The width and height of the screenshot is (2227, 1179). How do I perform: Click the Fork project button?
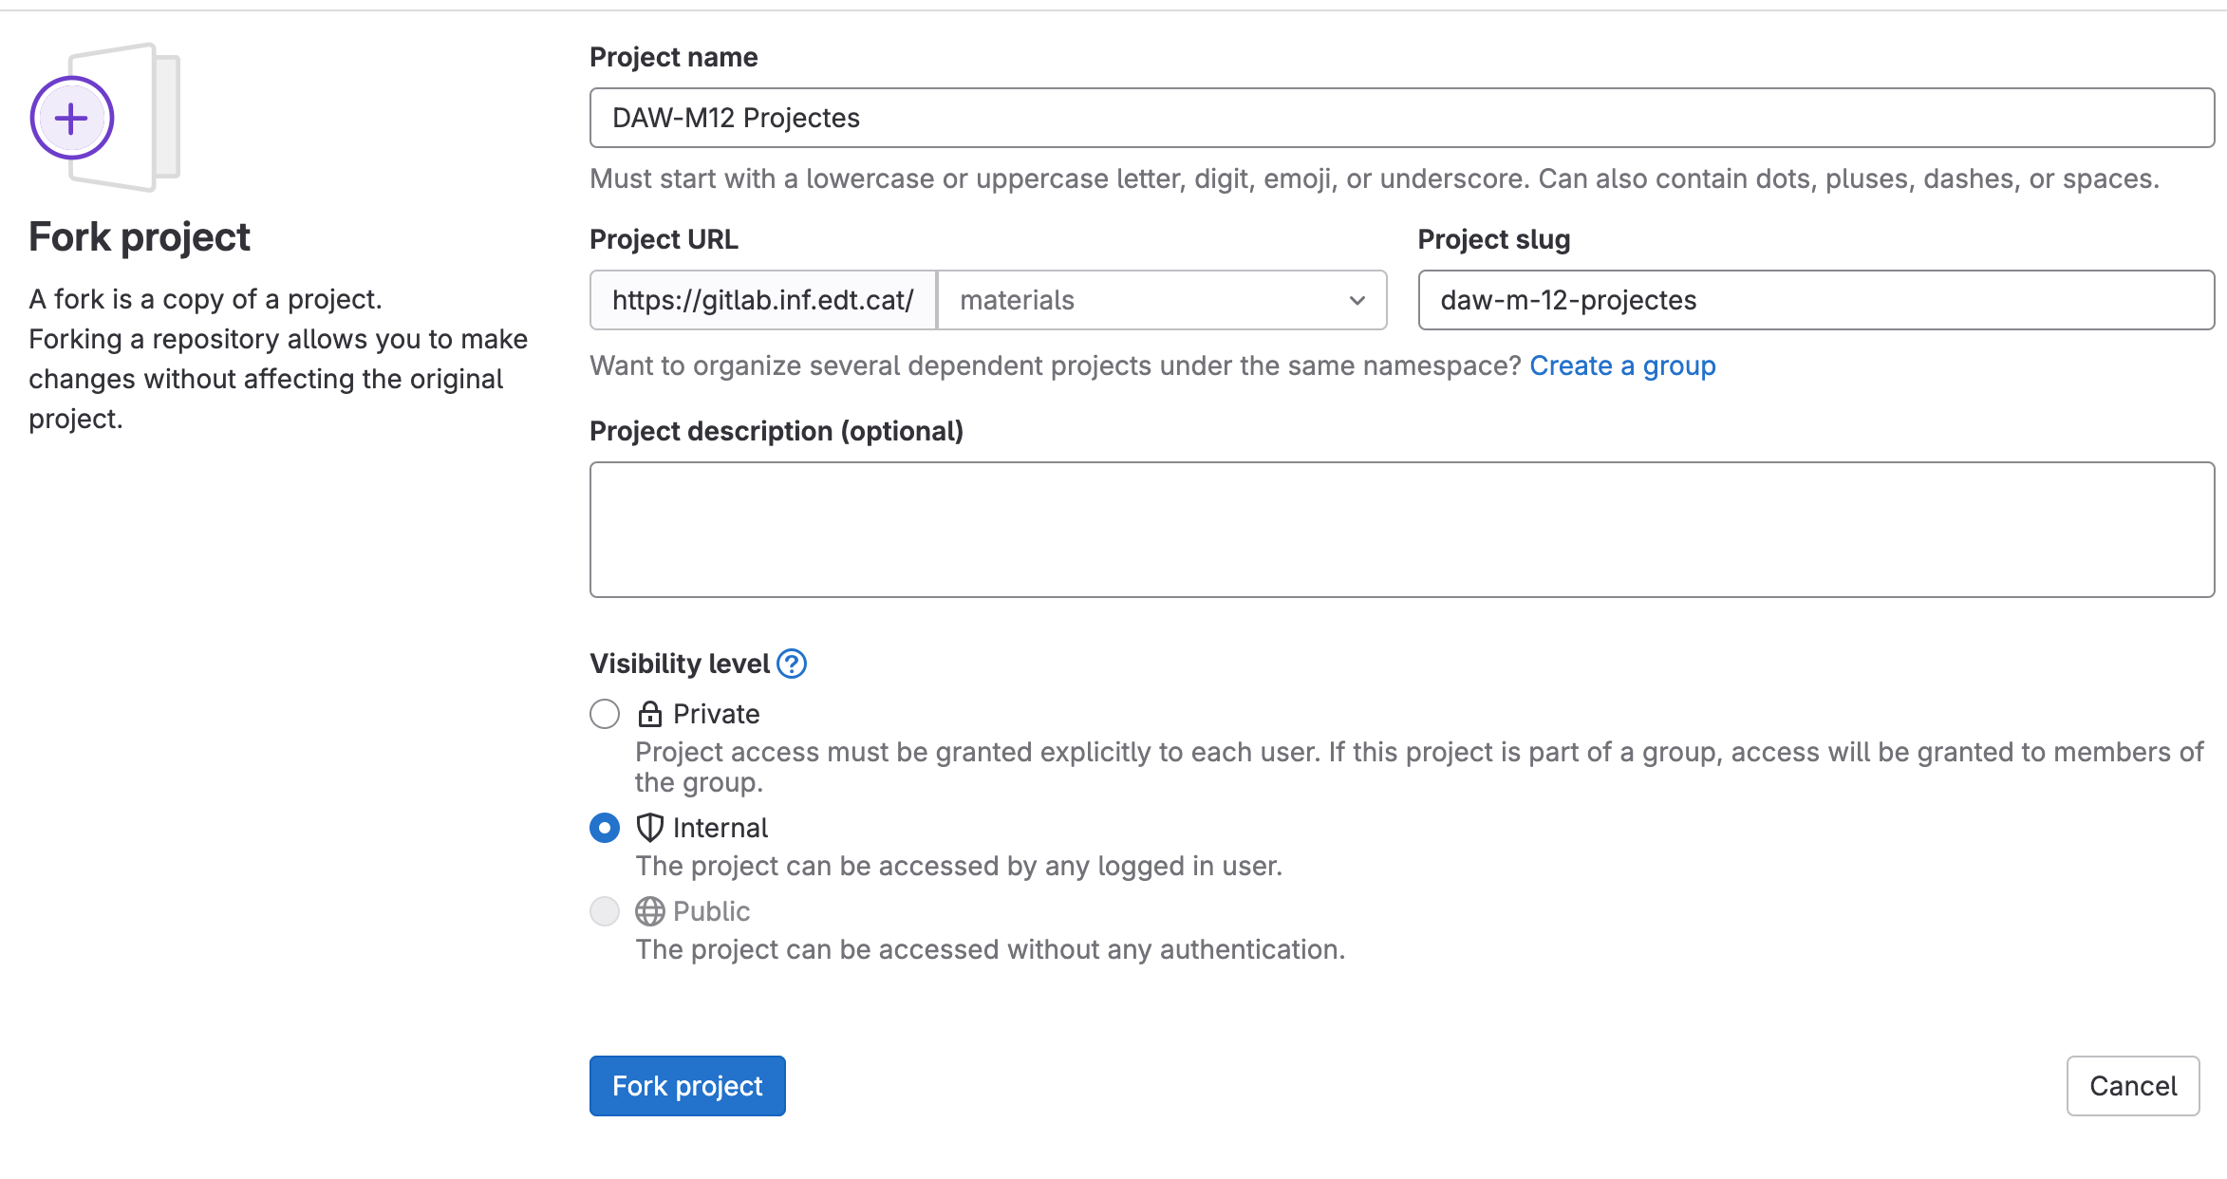click(686, 1086)
